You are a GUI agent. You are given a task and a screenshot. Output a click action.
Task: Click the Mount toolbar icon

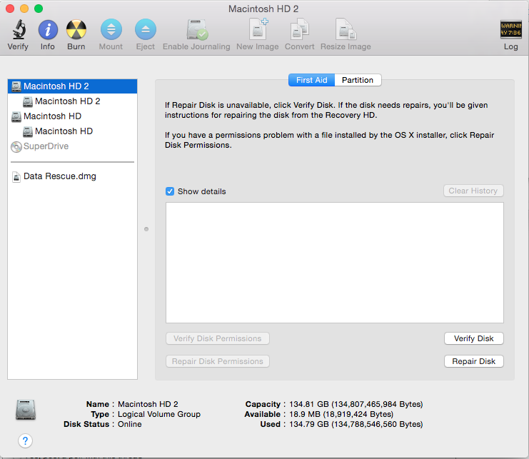click(111, 30)
